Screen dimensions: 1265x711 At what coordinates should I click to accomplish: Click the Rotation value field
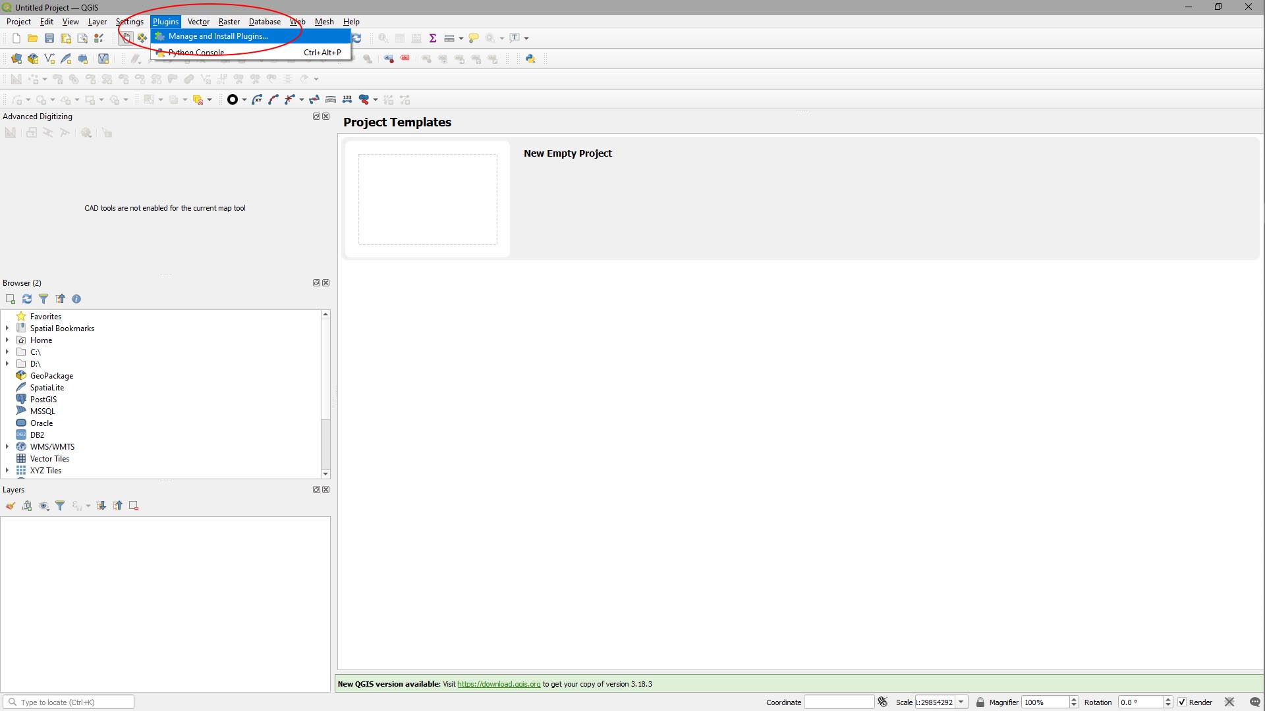coord(1140,702)
